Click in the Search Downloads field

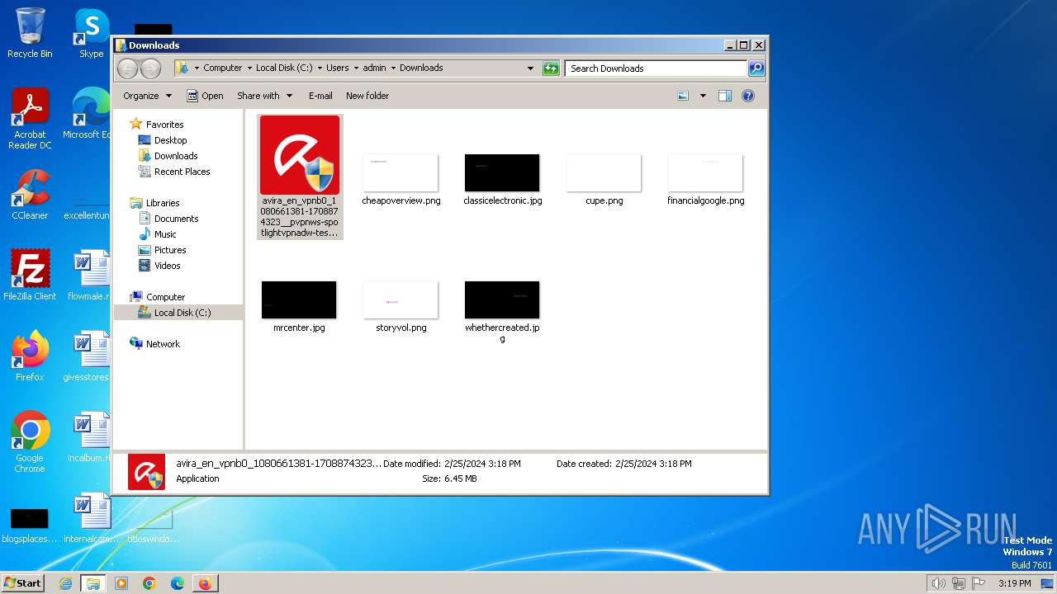(x=656, y=68)
